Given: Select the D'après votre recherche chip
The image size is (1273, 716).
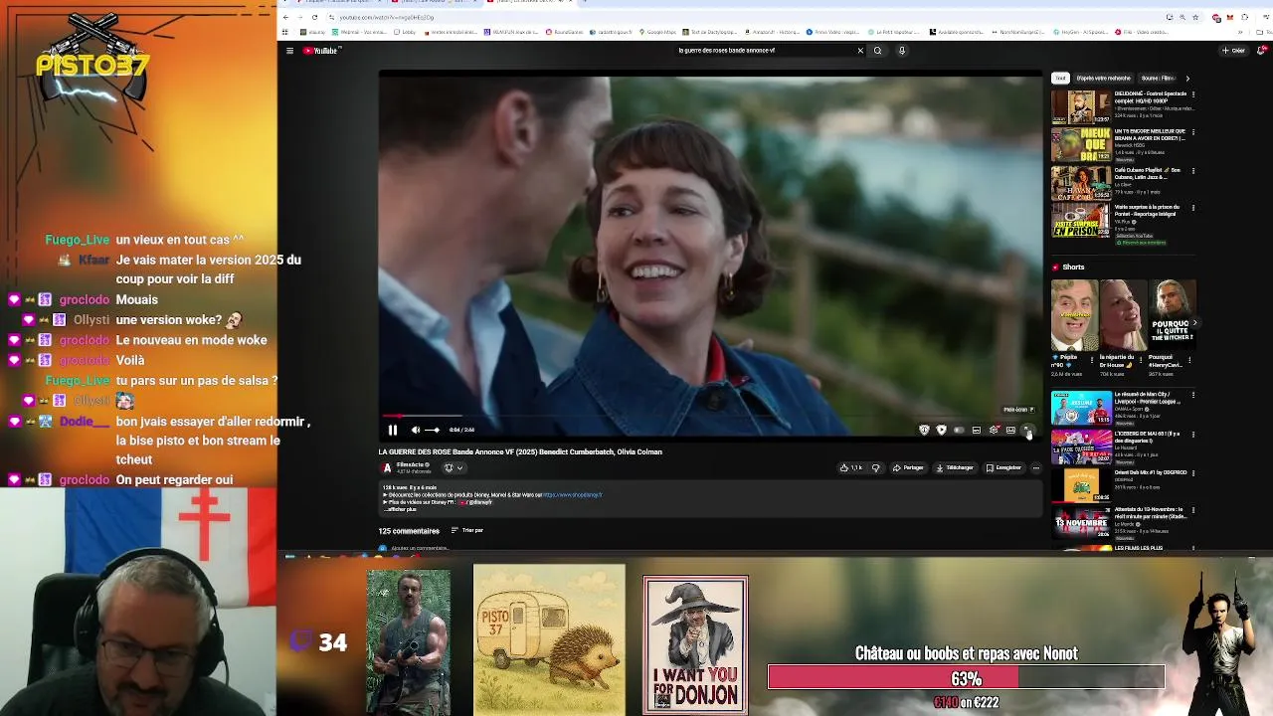Looking at the screenshot, I should [x=1104, y=78].
